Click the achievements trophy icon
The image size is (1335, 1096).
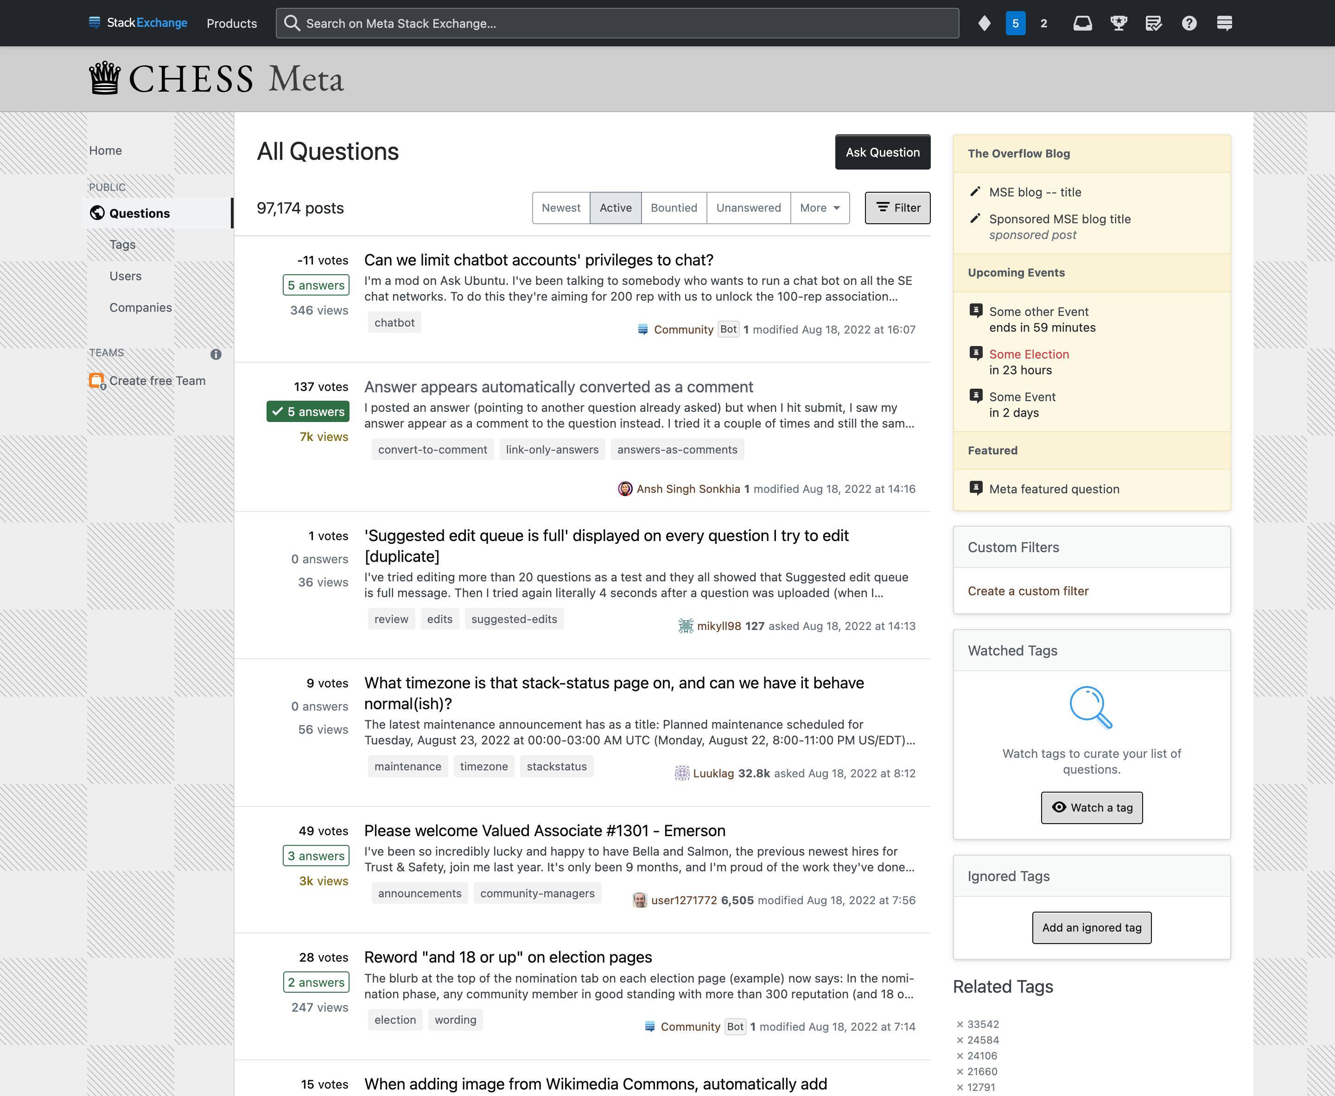point(1118,22)
